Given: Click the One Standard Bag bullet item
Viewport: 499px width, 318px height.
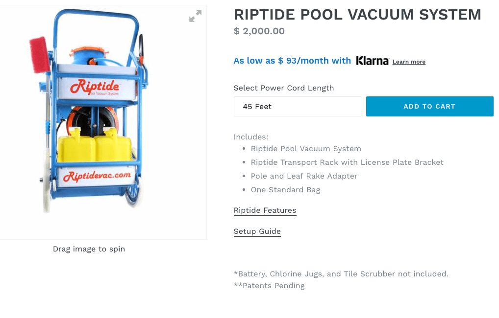Looking at the screenshot, I should (x=285, y=190).
